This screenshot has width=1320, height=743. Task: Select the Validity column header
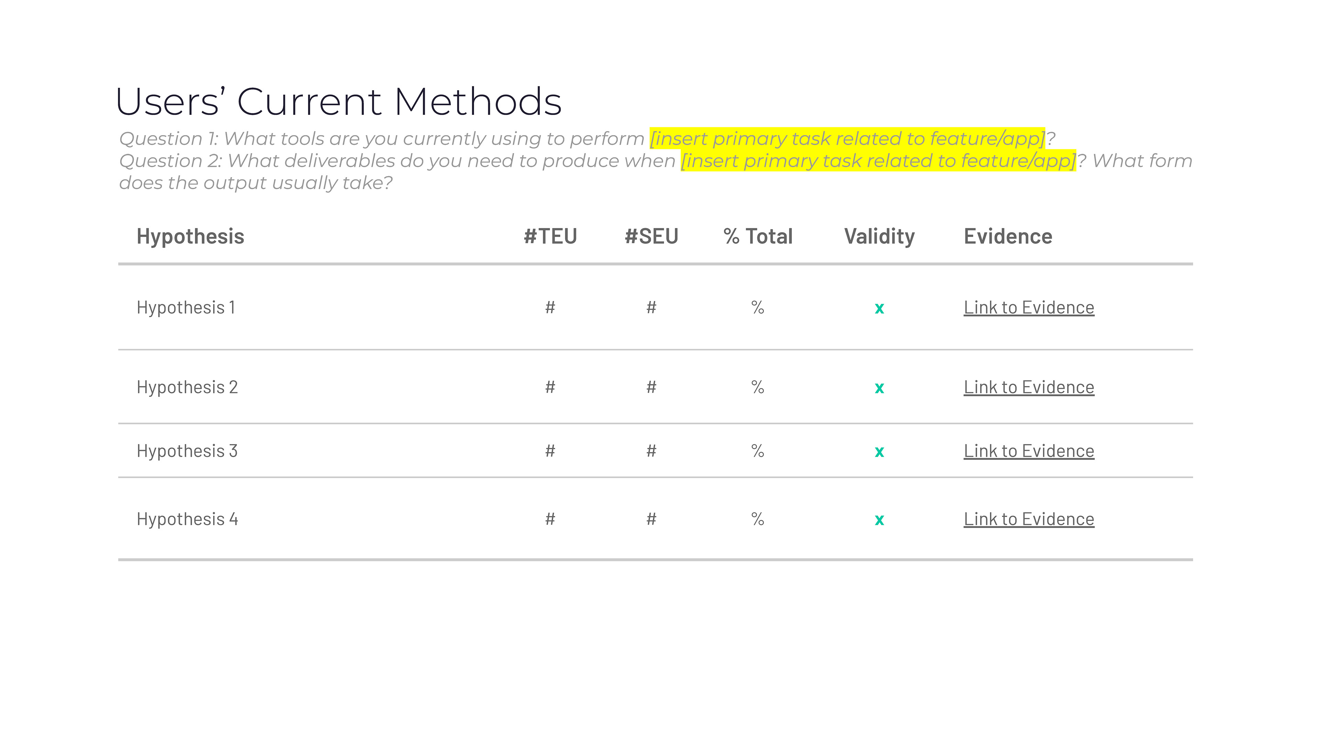point(879,236)
